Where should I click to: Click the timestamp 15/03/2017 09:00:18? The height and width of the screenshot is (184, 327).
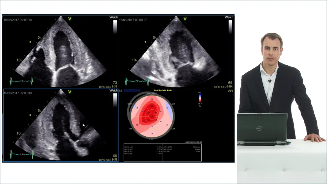[18, 20]
